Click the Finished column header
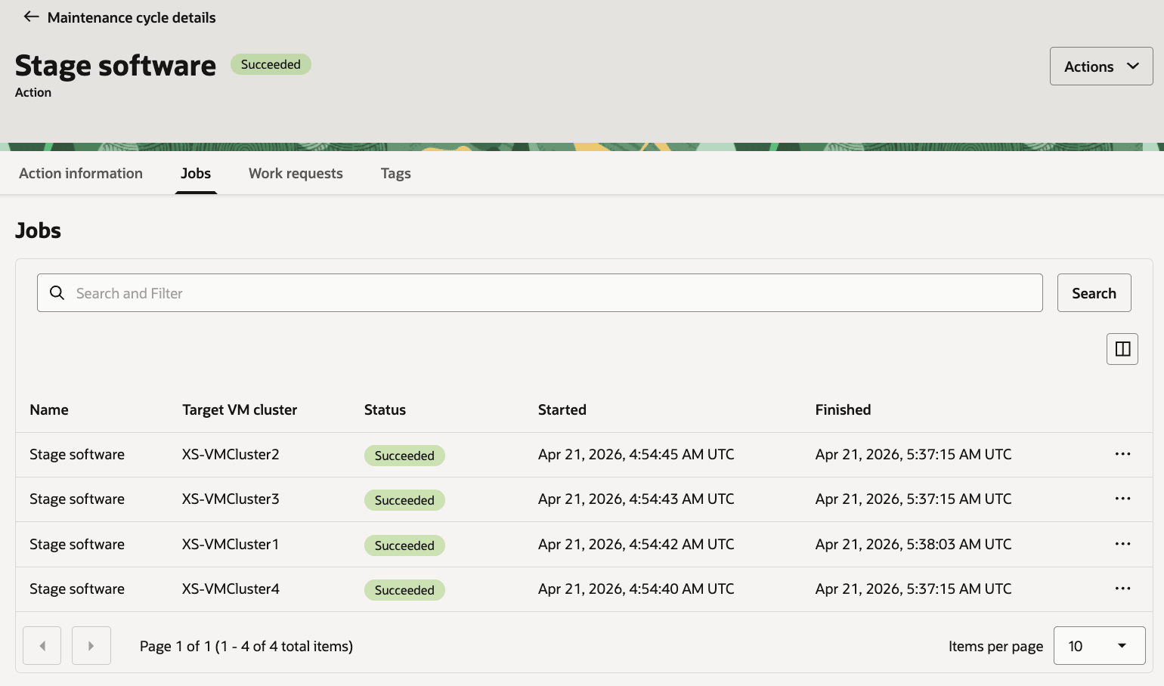The image size is (1164, 686). pyautogui.click(x=843, y=409)
